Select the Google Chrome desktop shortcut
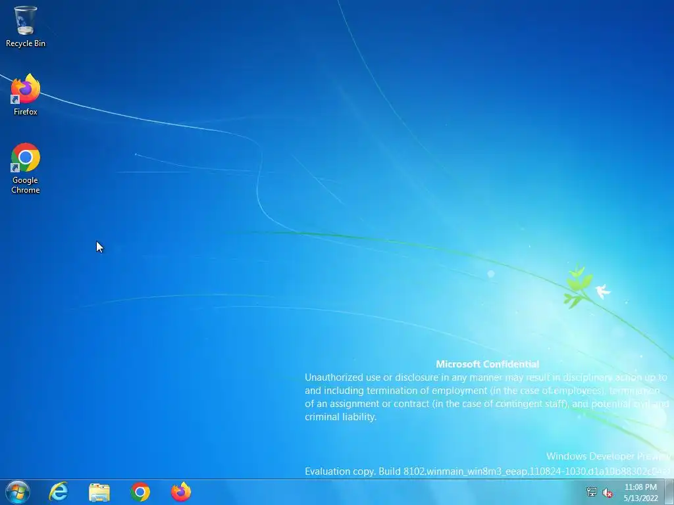 point(26,168)
